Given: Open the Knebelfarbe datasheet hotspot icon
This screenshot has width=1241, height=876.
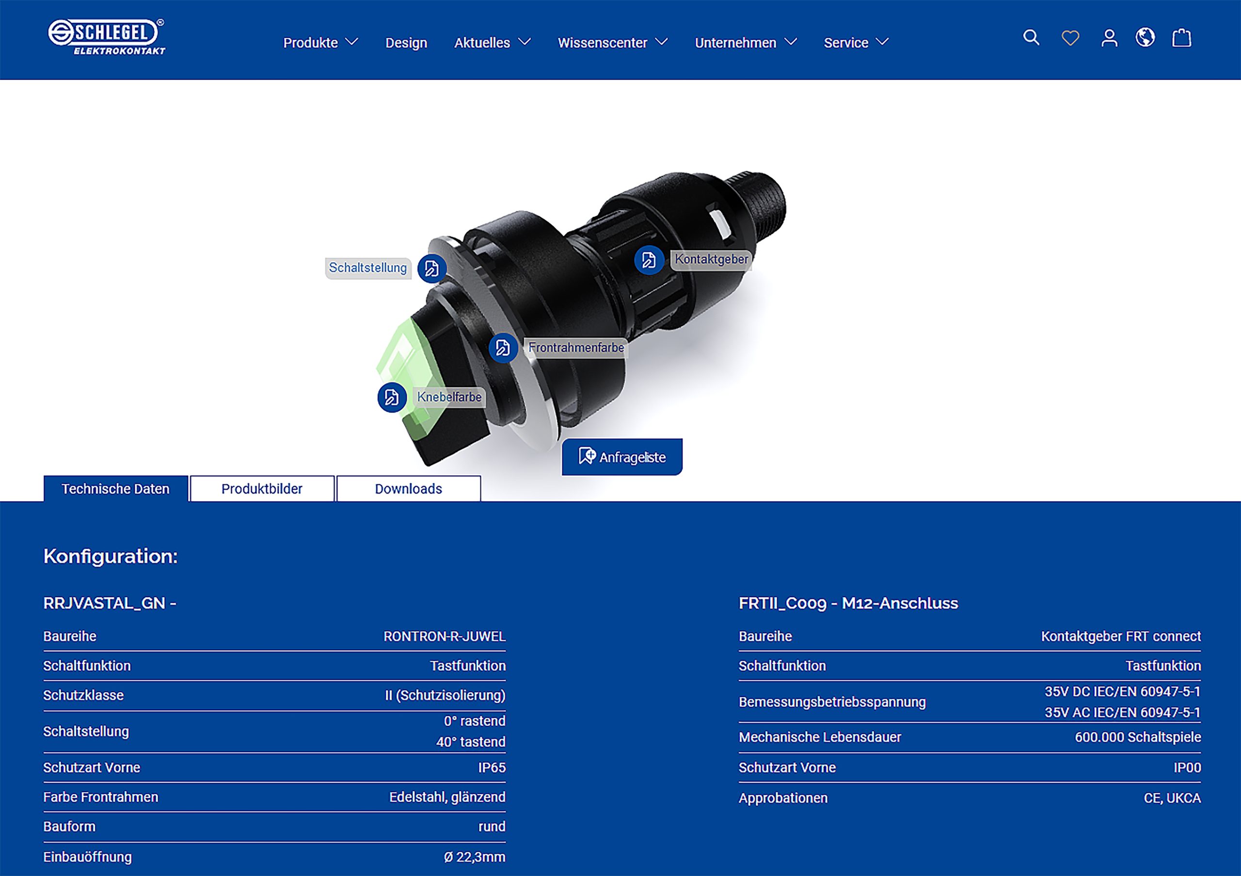Looking at the screenshot, I should (x=391, y=397).
